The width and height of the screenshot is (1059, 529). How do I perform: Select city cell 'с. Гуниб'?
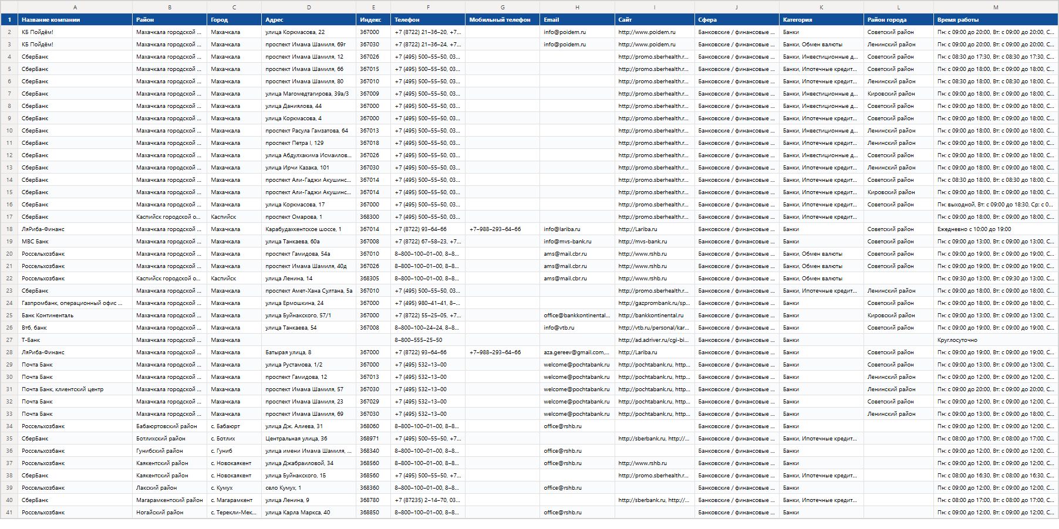234,451
